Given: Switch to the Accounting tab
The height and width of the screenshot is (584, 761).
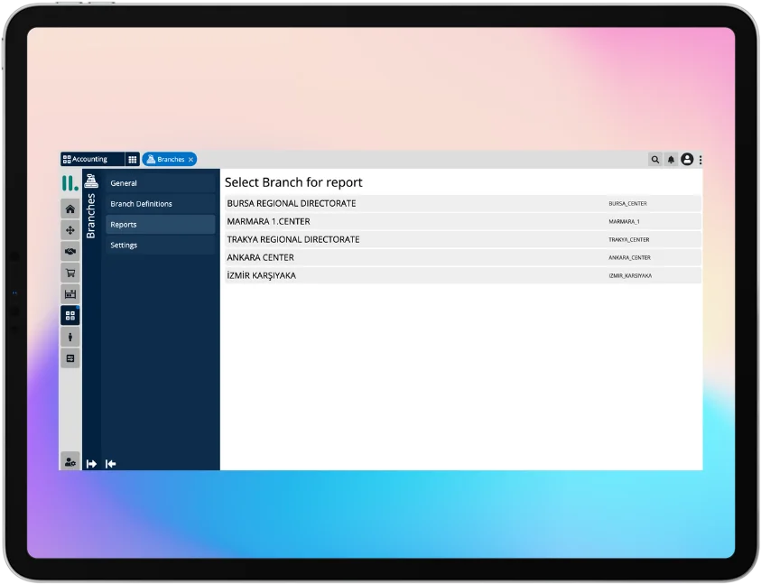Looking at the screenshot, I should click(x=87, y=160).
